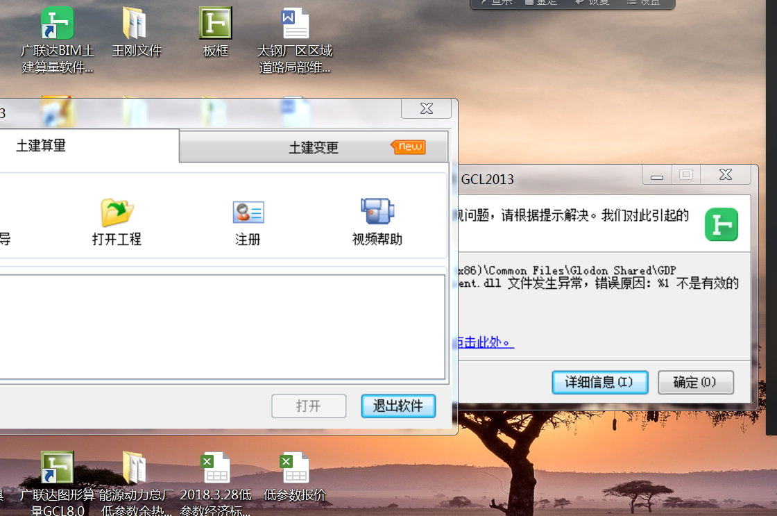Close the GCL2013 error dialog

(x=726, y=174)
